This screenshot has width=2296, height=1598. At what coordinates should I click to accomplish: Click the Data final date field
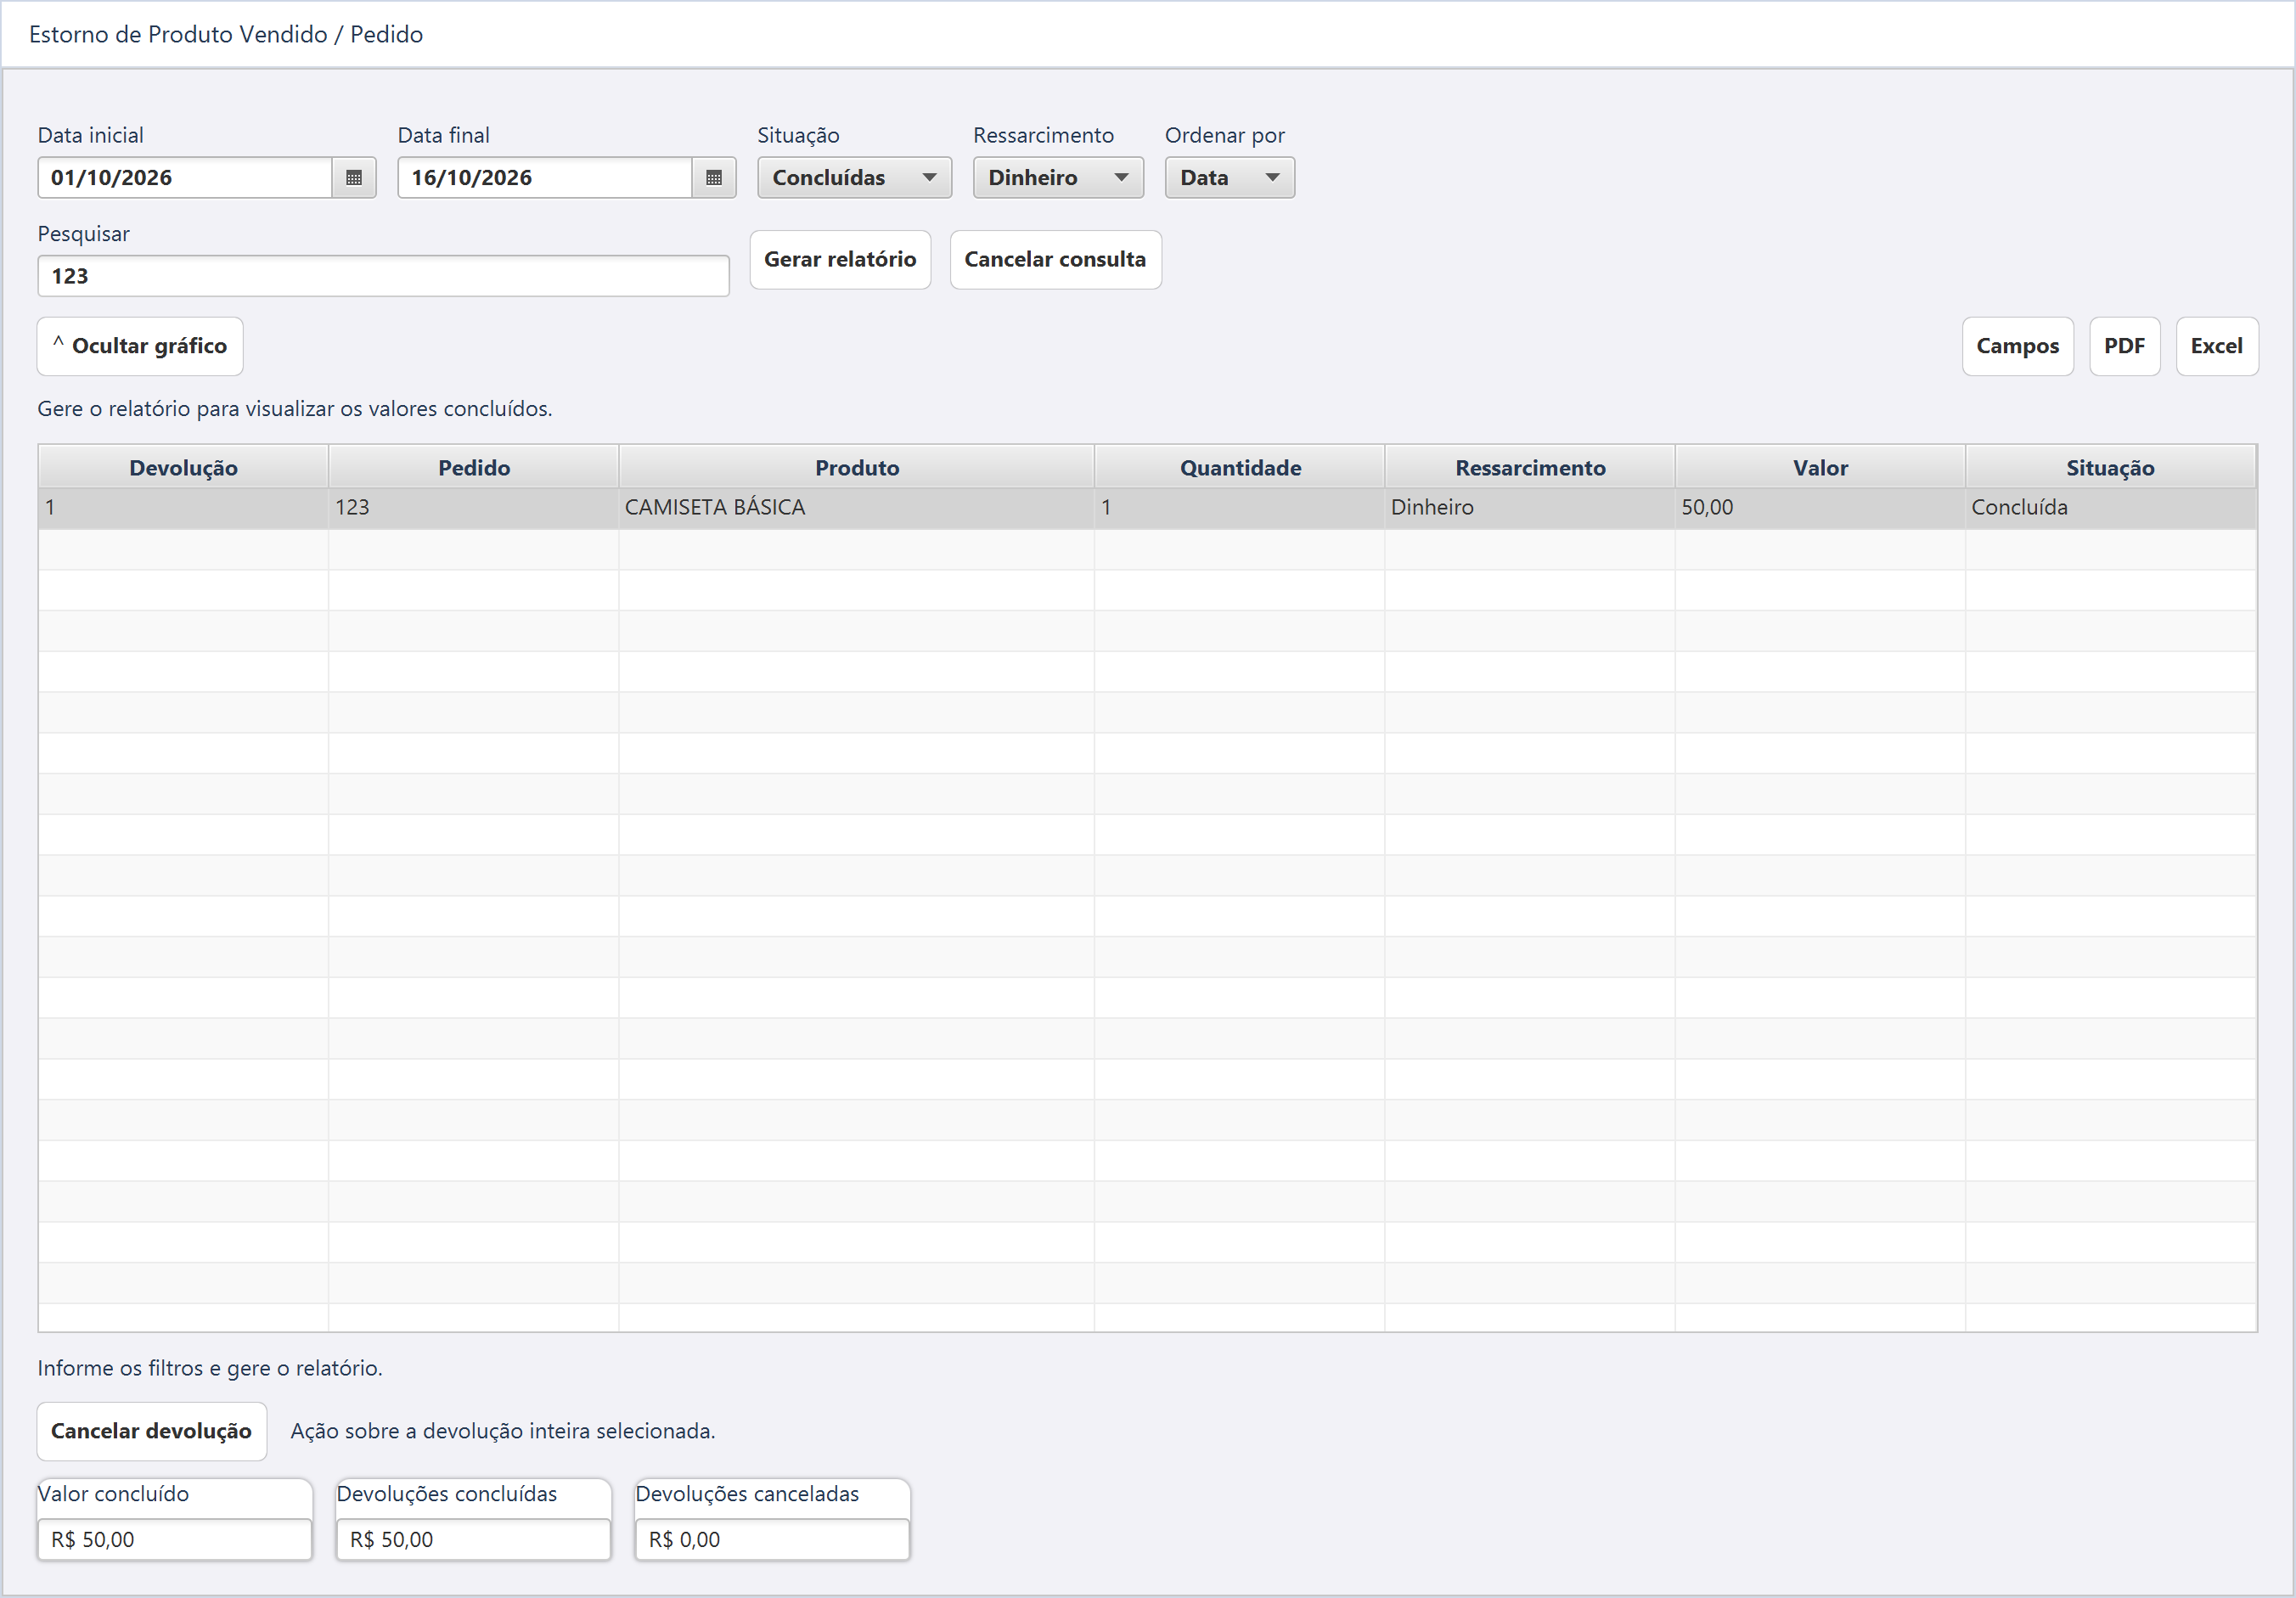[545, 177]
